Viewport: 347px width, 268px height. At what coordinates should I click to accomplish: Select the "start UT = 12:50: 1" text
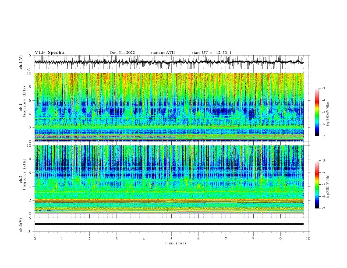[212, 53]
